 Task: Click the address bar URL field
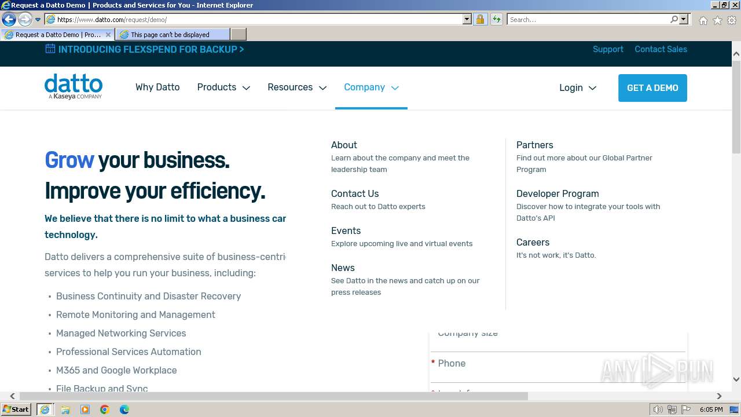(254, 20)
